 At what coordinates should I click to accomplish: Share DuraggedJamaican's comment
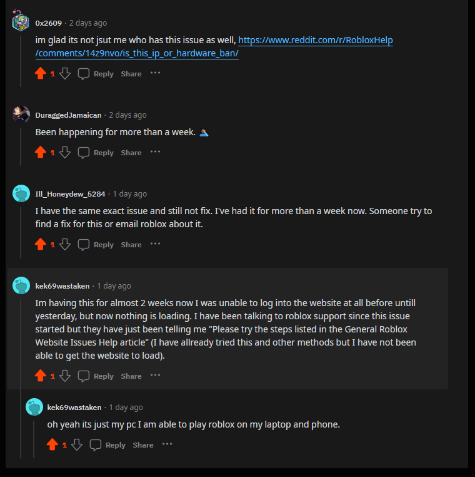tap(131, 153)
